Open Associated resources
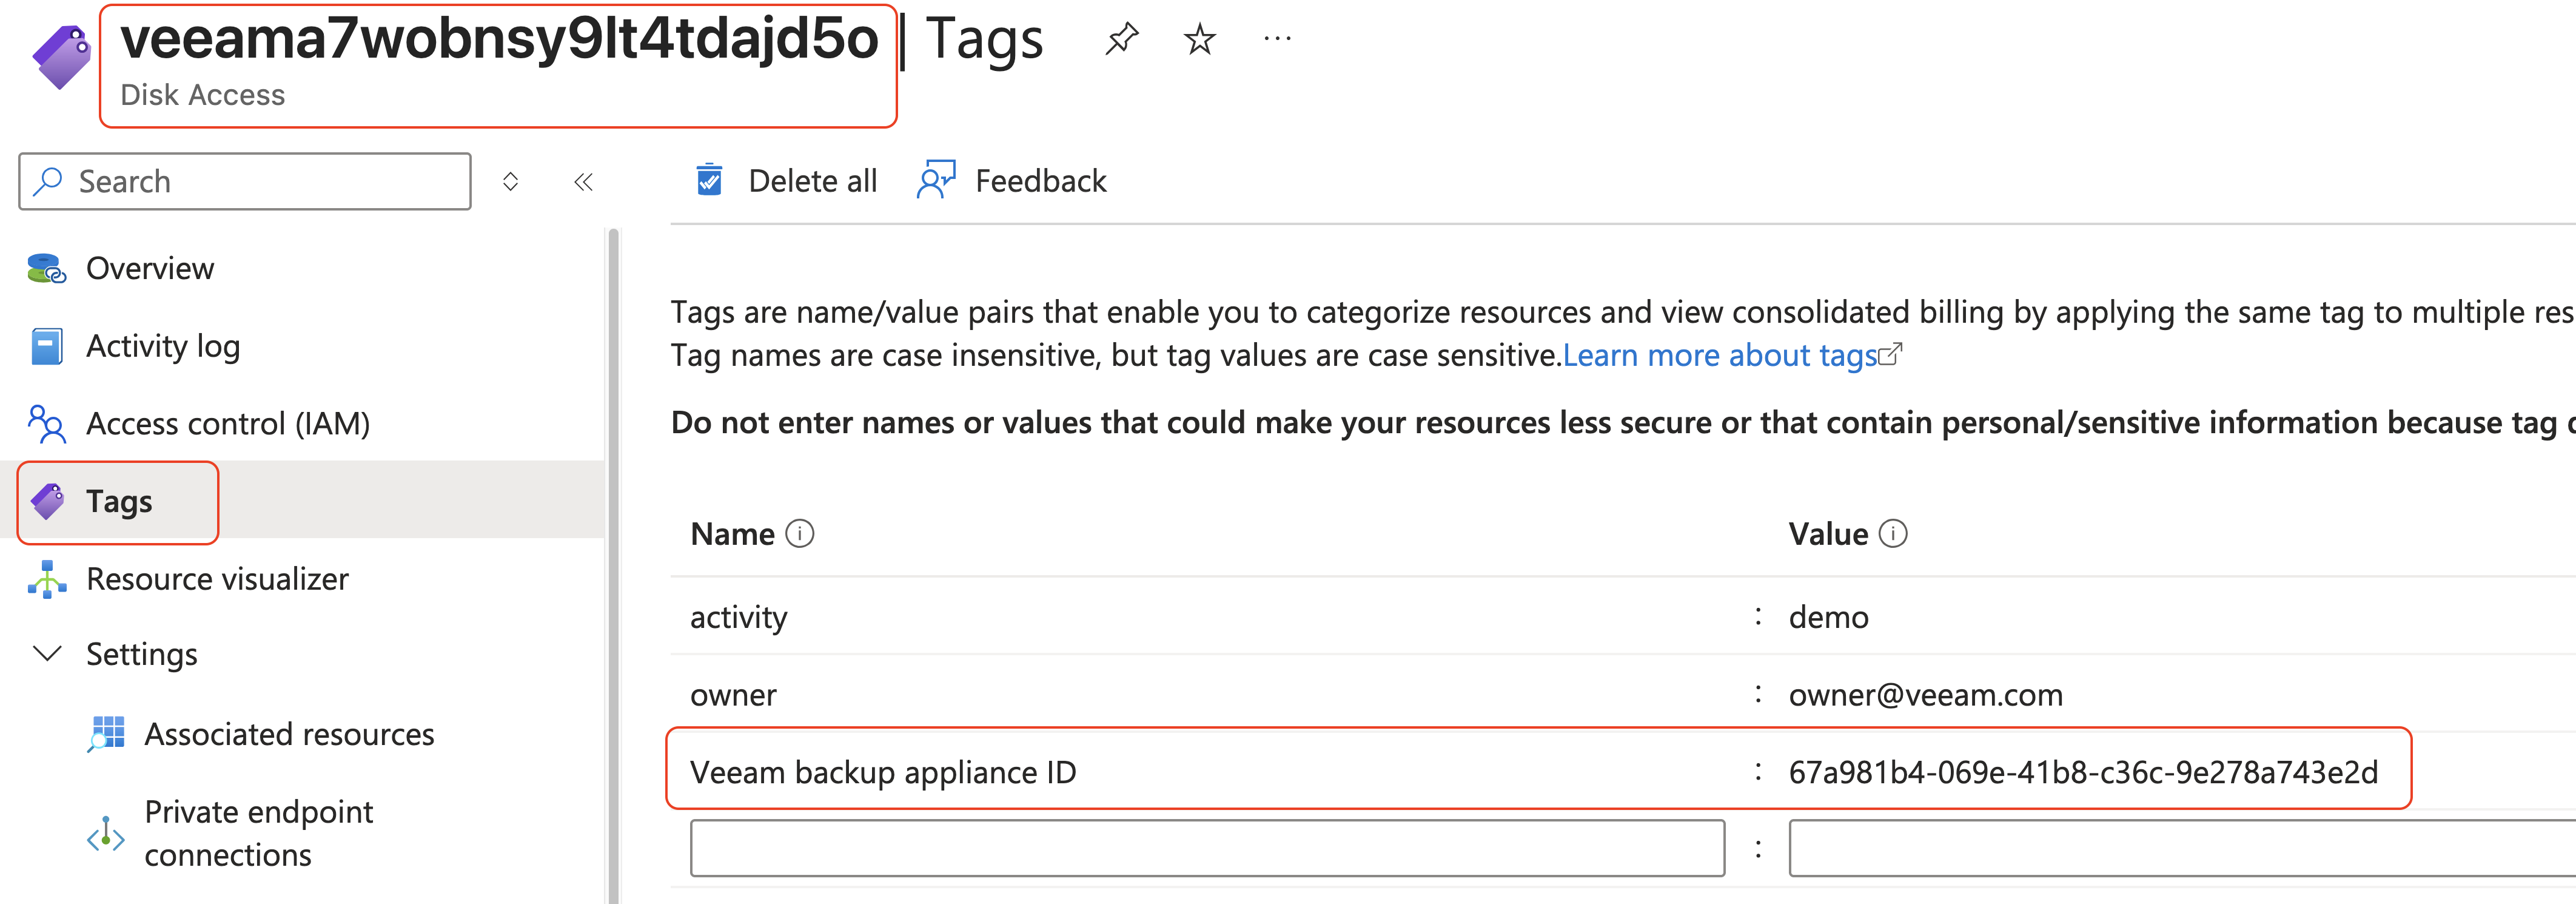The image size is (2576, 904). click(289, 734)
